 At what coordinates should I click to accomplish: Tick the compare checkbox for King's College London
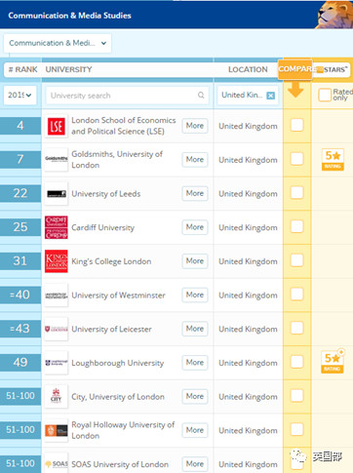click(296, 260)
